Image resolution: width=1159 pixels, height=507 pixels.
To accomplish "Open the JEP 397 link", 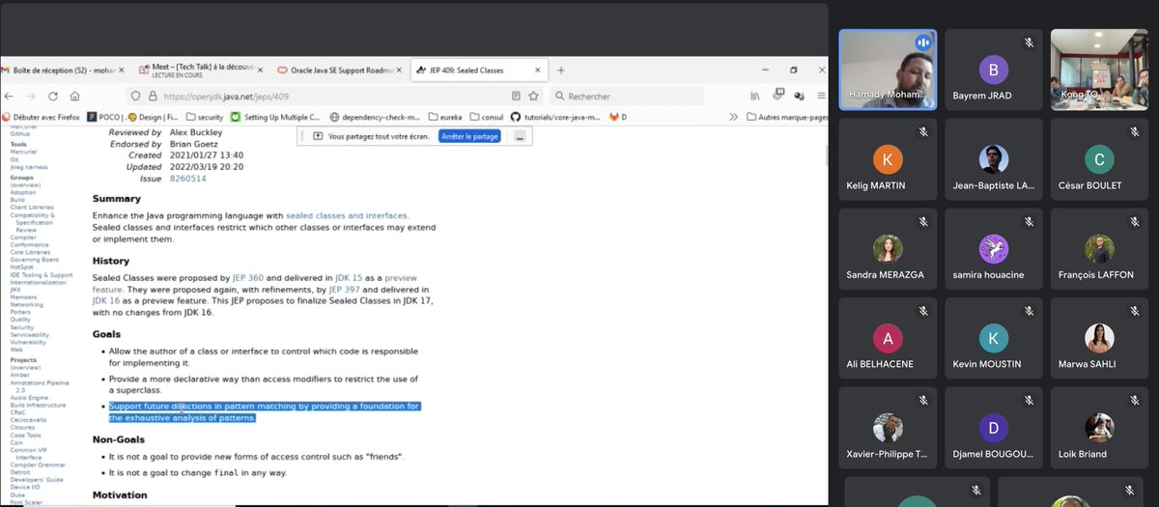I will 345,289.
